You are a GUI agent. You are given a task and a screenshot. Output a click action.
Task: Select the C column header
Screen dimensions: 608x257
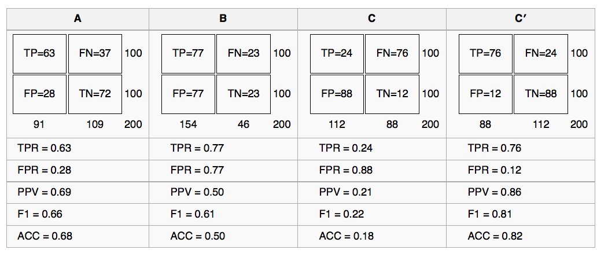(x=372, y=19)
